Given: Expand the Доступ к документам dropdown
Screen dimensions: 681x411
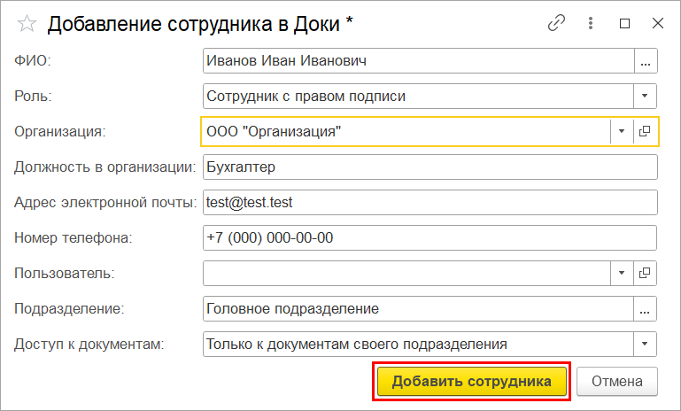Looking at the screenshot, I should coord(645,344).
